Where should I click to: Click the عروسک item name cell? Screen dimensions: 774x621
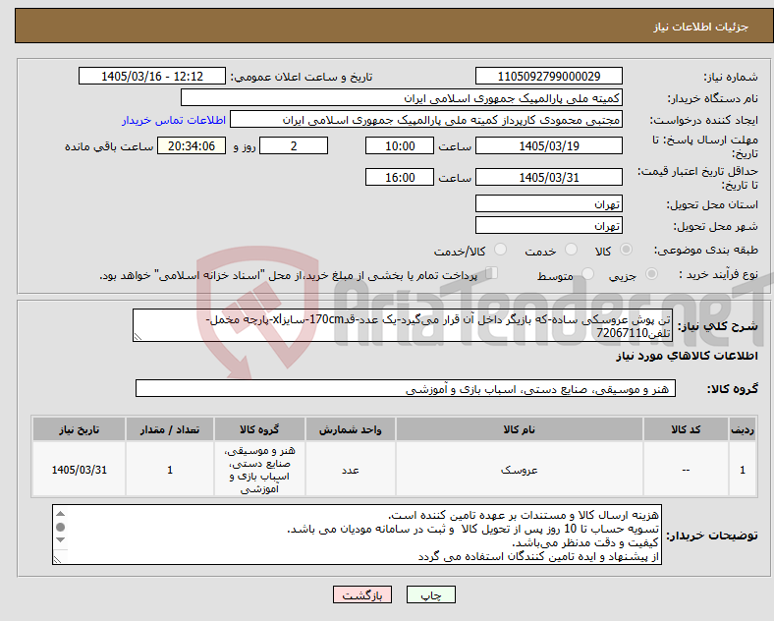tap(520, 470)
